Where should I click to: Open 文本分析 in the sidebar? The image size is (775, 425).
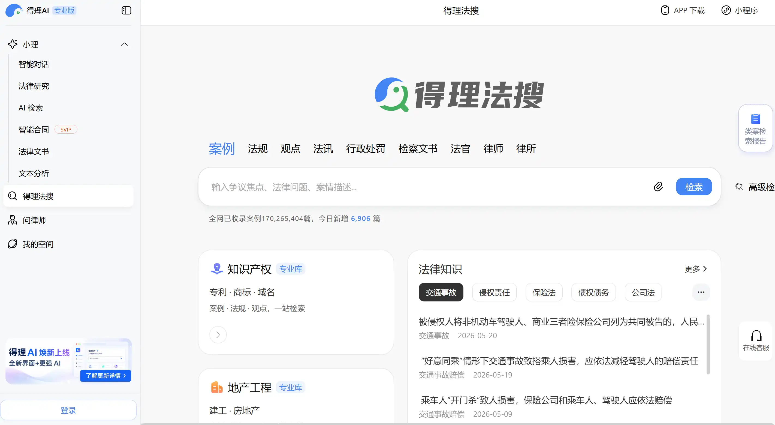coord(34,173)
